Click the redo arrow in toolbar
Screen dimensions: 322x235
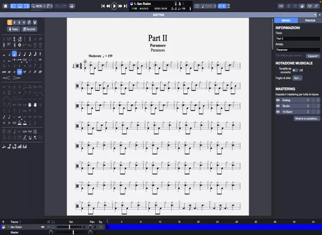click(64, 6)
